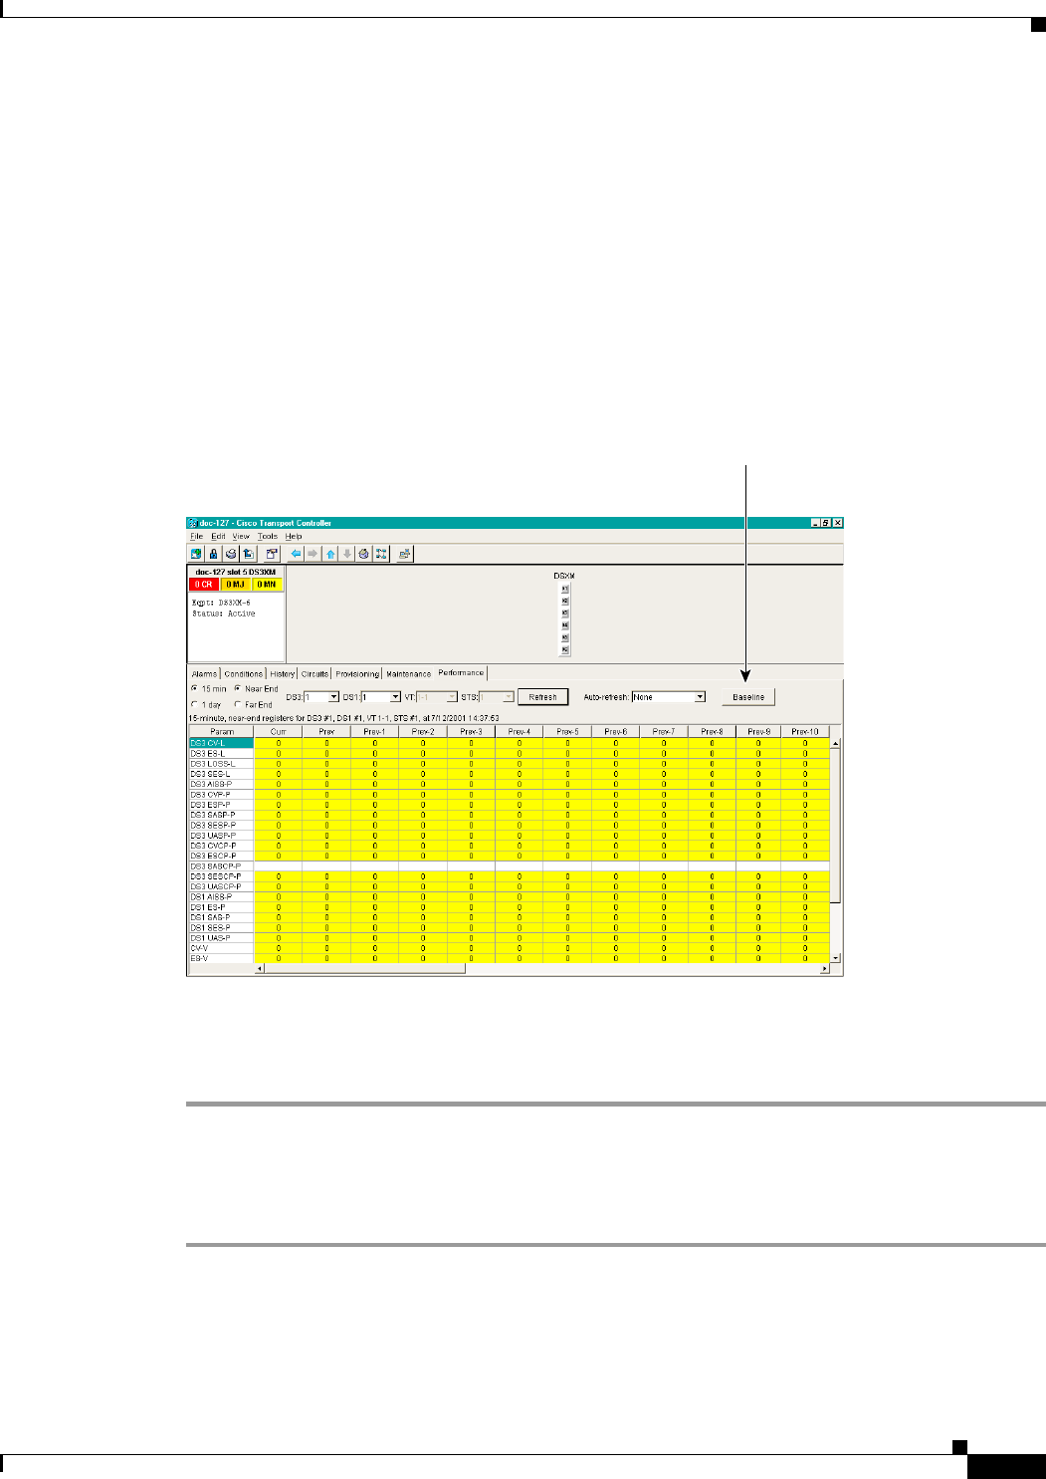Click the grey down-arrow toolbar icon
The height and width of the screenshot is (1479, 1046).
pos(347,554)
